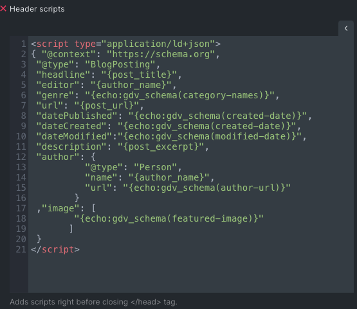Image resolution: width=357 pixels, height=309 pixels.
Task: Click the red X beside Header scripts
Action: (x=3, y=8)
